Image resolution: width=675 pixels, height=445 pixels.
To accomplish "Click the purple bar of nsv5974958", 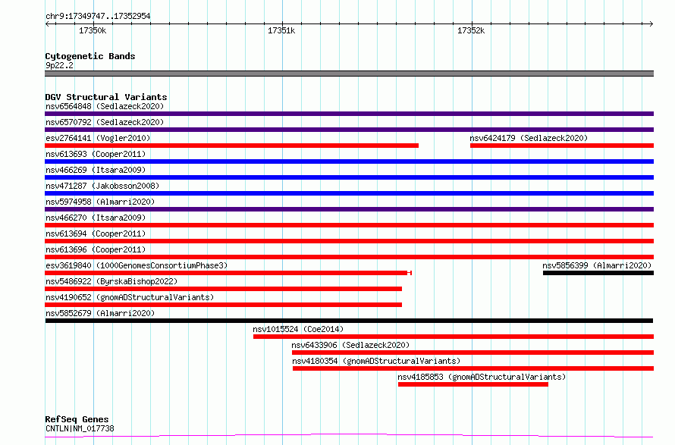I will pyautogui.click(x=349, y=209).
